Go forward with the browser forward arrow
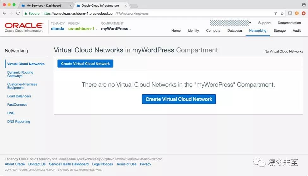Viewport: 308px width, 176px height. point(11,13)
